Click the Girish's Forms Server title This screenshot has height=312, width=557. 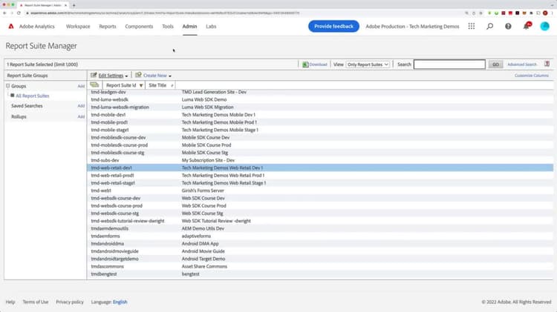click(203, 190)
